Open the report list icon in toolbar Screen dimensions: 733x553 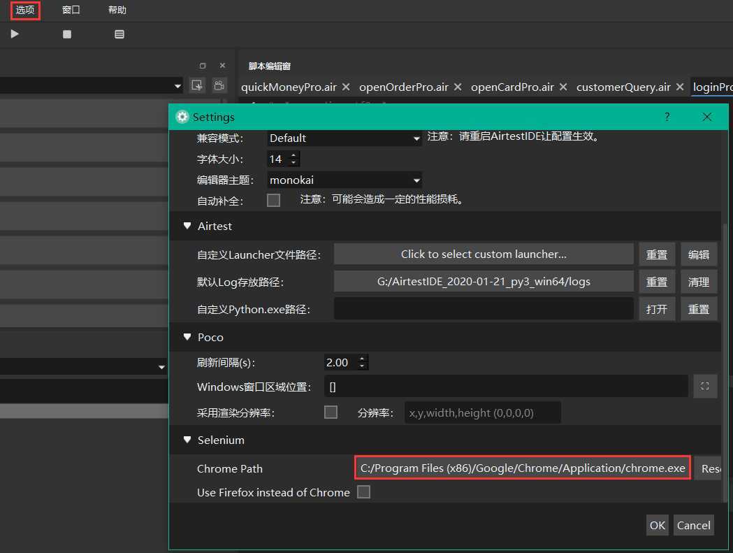tap(119, 34)
